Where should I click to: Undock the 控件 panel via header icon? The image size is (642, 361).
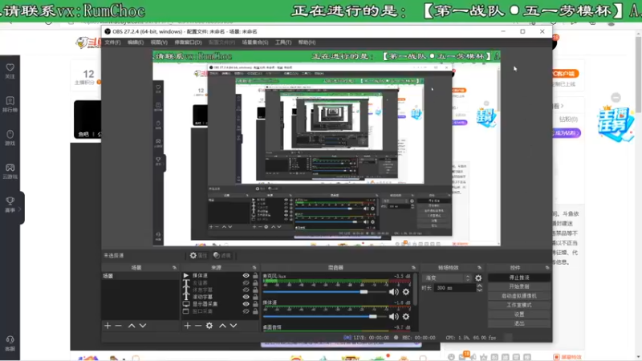point(547,268)
